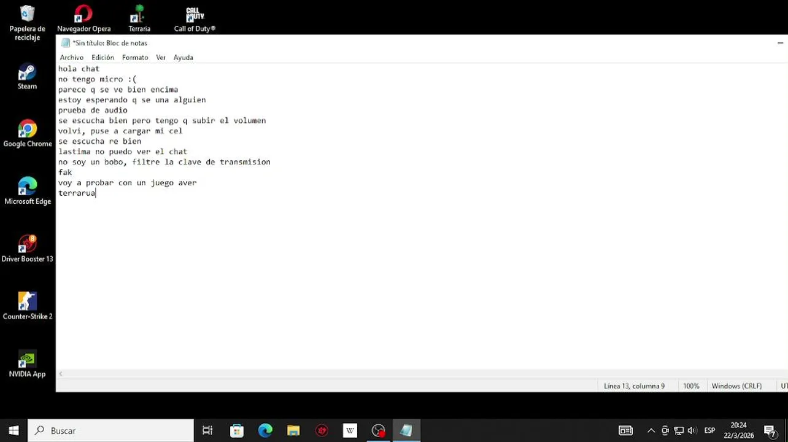Minimize the Bloc de notas window
The height and width of the screenshot is (442, 788).
click(x=779, y=43)
